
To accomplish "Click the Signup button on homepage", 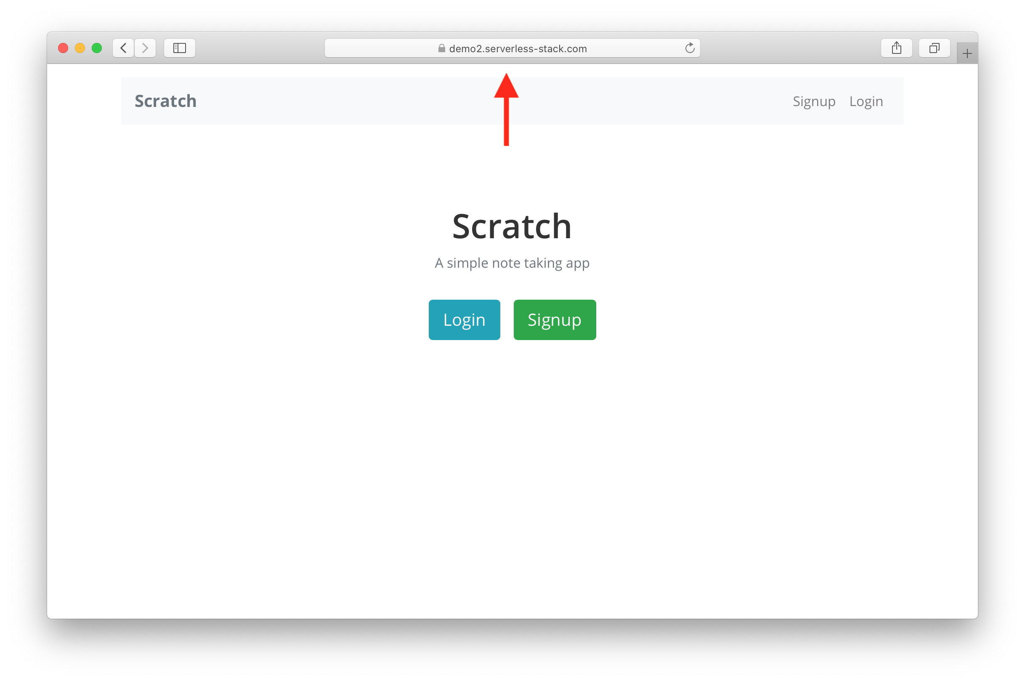I will click(x=554, y=319).
